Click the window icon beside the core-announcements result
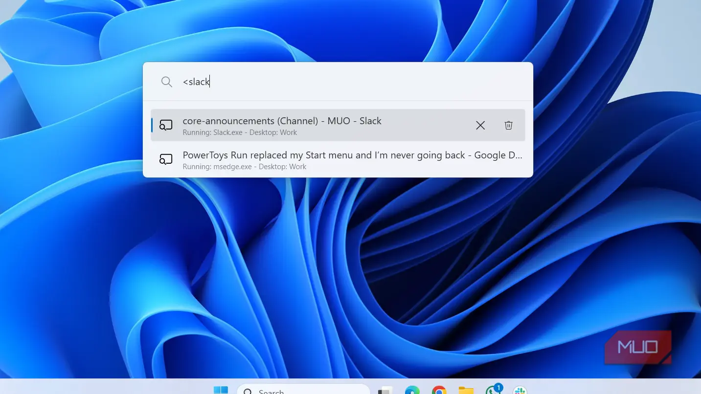 tap(166, 126)
